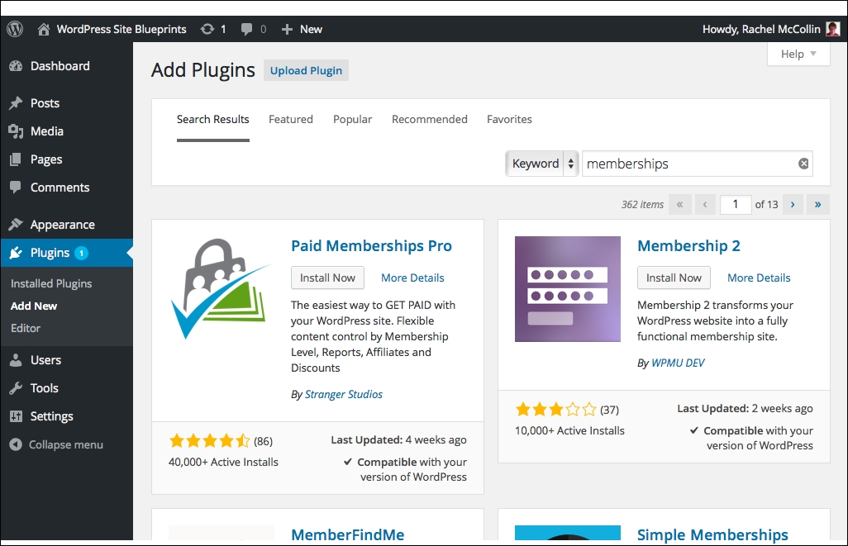Click the Collapse menu arrow icon

pyautogui.click(x=16, y=444)
